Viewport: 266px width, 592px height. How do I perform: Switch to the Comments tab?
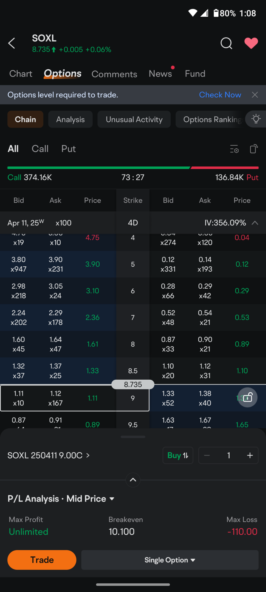pyautogui.click(x=114, y=74)
